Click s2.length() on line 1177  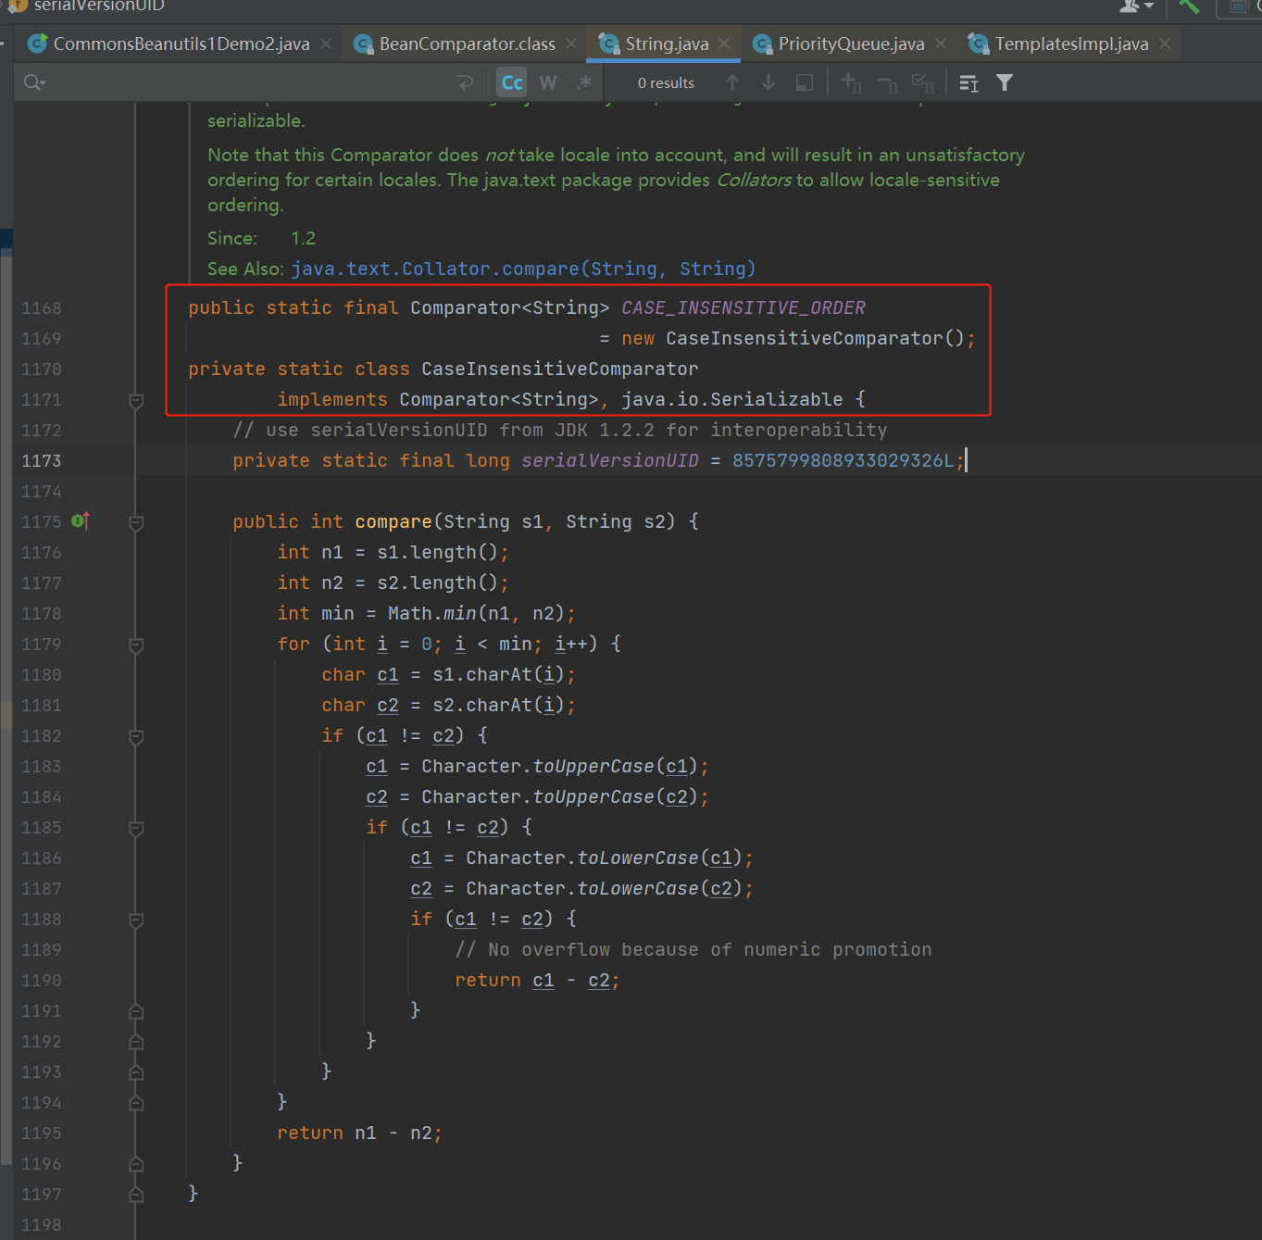(x=437, y=582)
